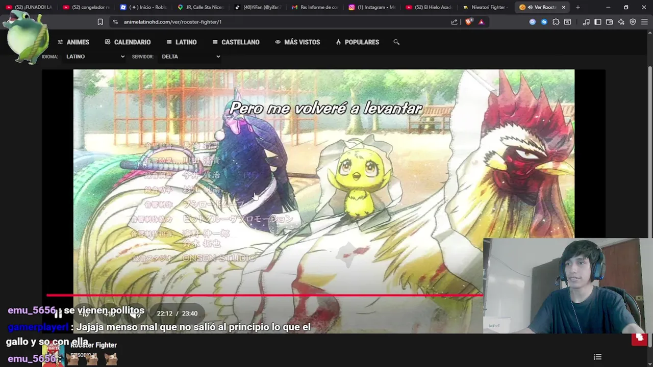653x367 pixels.
Task: Open site info icon beside URL
Action: pyautogui.click(x=115, y=22)
